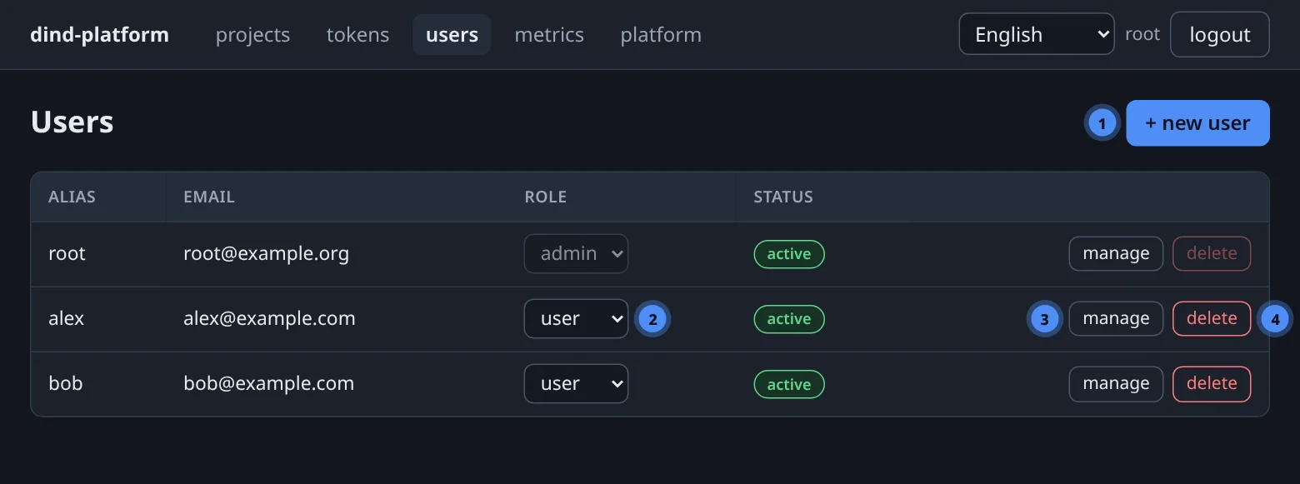This screenshot has height=484, width=1300.
Task: Manage the alex user
Action: click(1116, 318)
